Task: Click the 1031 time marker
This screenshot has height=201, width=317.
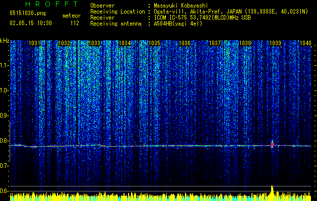Action: point(34,43)
